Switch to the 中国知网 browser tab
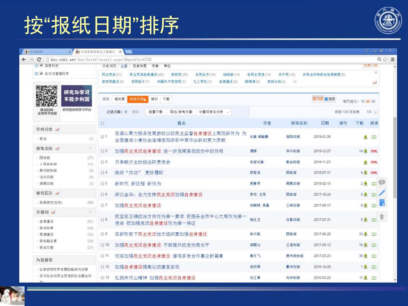Viewport: 408px width, 306px height. coord(47,52)
